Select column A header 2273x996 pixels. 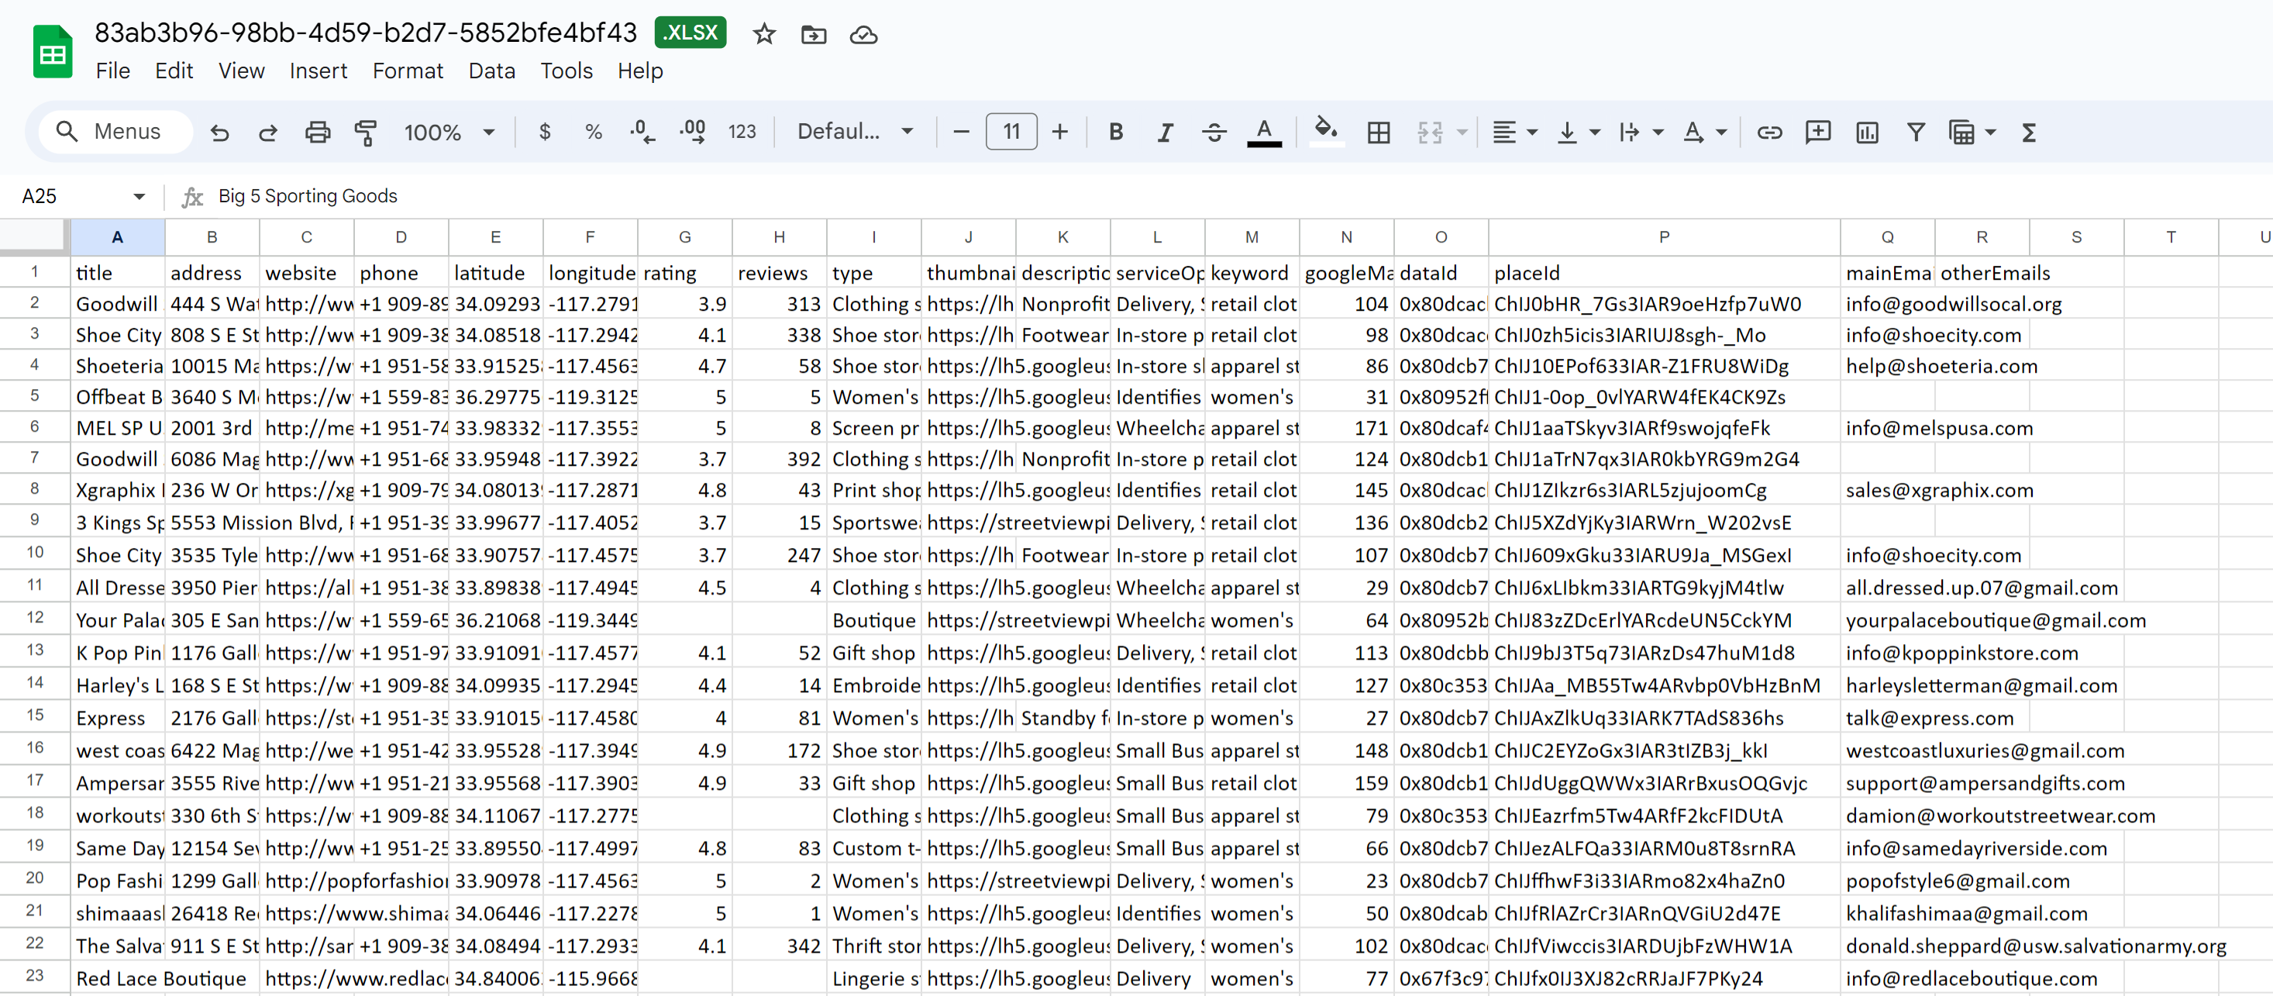point(117,237)
